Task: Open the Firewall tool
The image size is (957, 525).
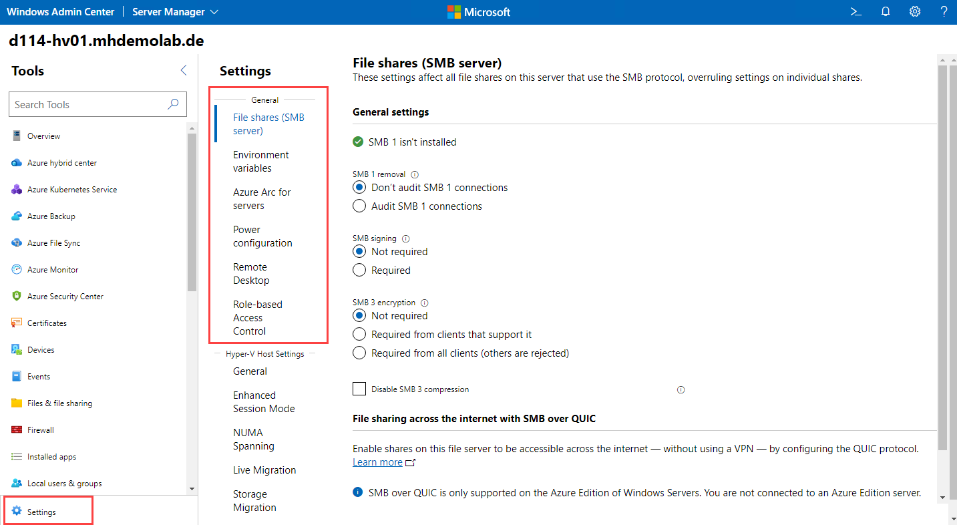Action: [x=41, y=430]
